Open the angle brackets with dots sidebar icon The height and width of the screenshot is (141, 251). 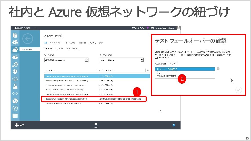[x=15, y=94]
